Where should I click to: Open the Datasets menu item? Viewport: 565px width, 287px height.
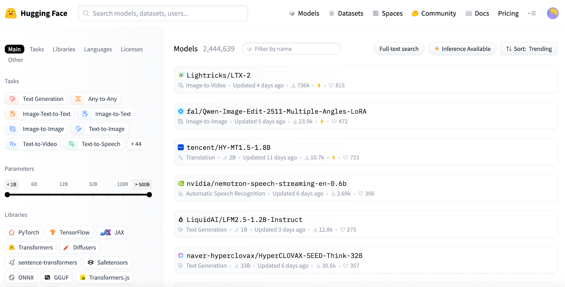click(x=346, y=13)
